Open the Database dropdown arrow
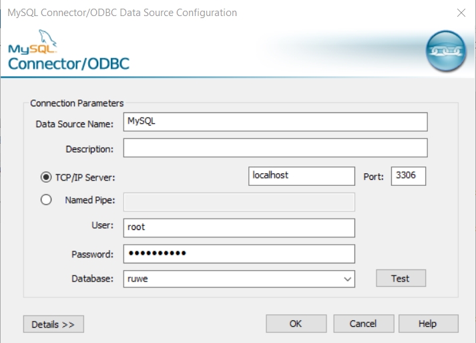476x343 pixels. [348, 279]
